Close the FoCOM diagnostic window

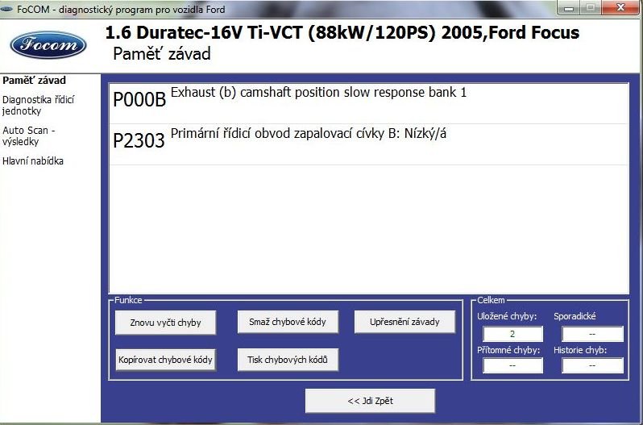point(622,8)
